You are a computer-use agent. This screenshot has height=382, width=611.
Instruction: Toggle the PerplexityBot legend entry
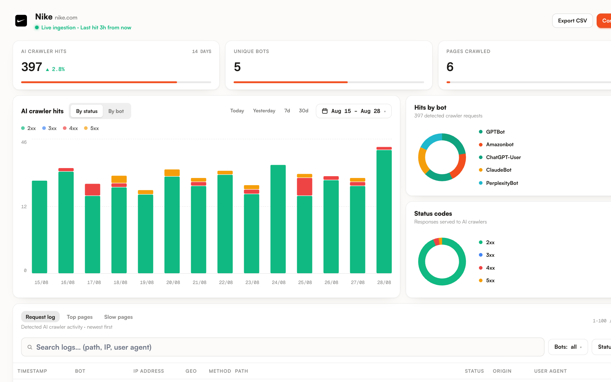(x=498, y=183)
